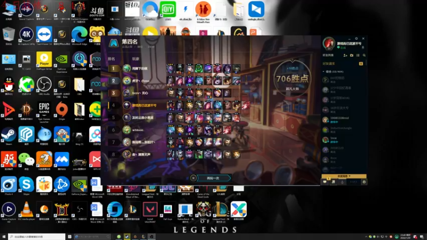Image resolution: width=427 pixels, height=240 pixels.
Task: Click the notification bell under profile name
Action: (x=363, y=47)
